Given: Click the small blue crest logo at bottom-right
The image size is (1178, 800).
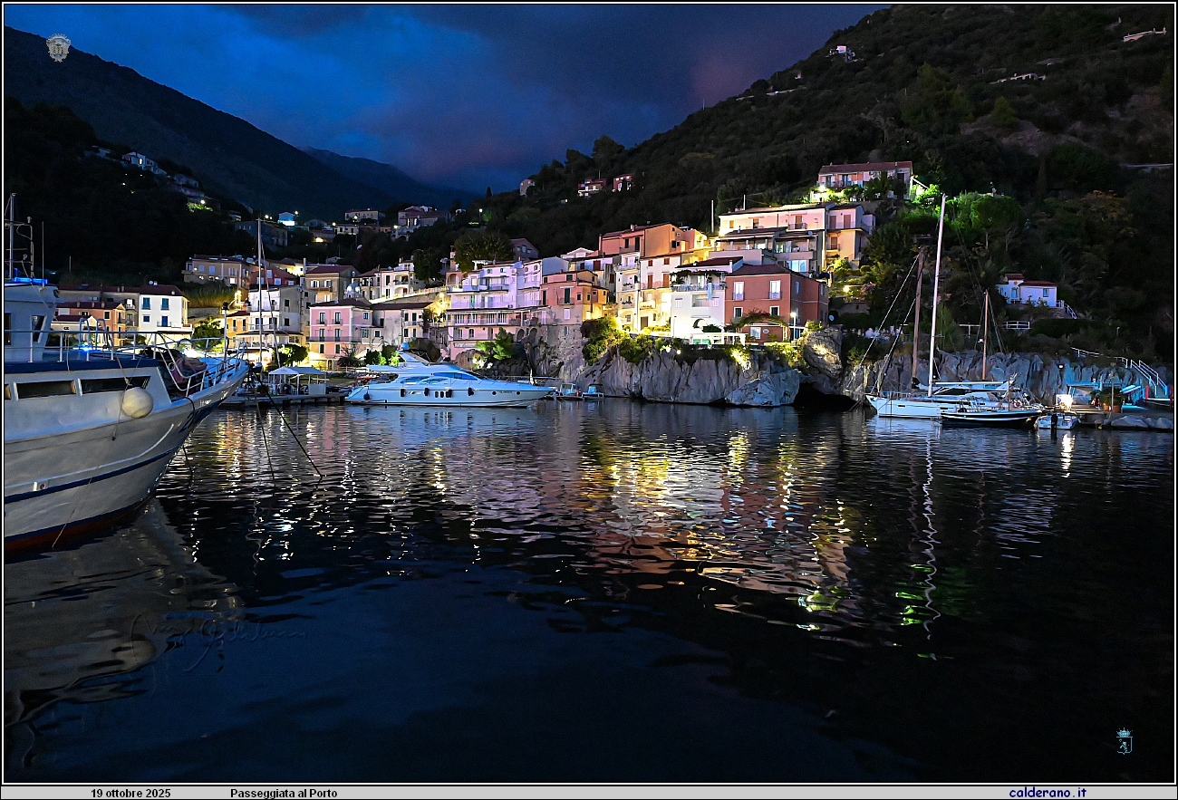Looking at the screenshot, I should pyautogui.click(x=1123, y=740).
